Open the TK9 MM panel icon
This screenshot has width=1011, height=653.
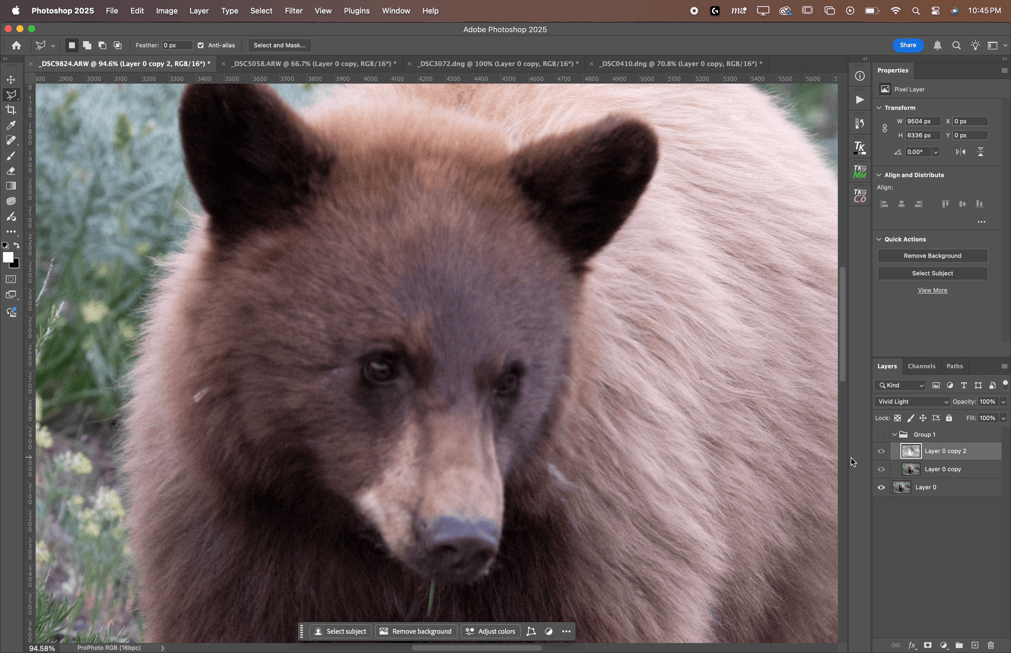[x=859, y=171]
